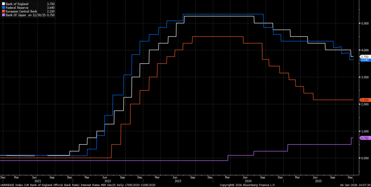Click the 0.000 y-axis label
371x187 pixels.
364,158
